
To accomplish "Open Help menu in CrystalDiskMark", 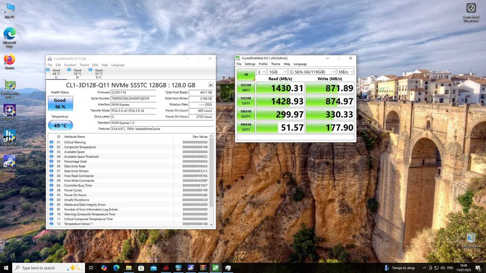I will (x=287, y=64).
